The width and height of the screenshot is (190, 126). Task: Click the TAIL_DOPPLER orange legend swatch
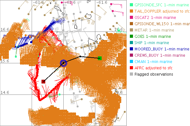(x=131, y=11)
